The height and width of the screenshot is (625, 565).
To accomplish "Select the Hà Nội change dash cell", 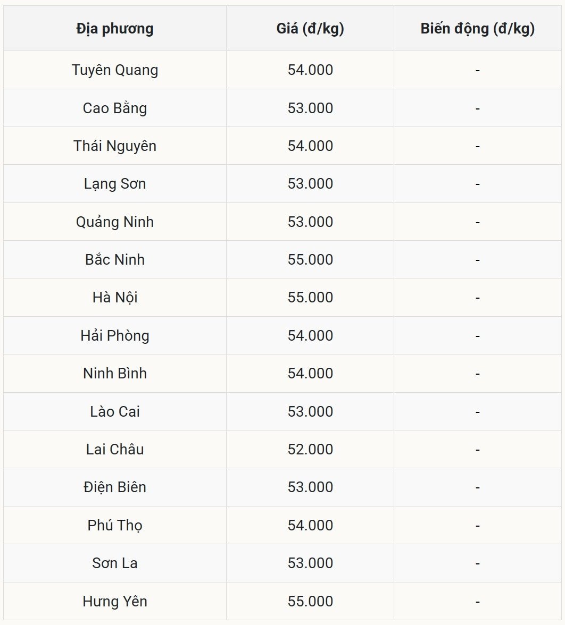I will click(x=477, y=298).
